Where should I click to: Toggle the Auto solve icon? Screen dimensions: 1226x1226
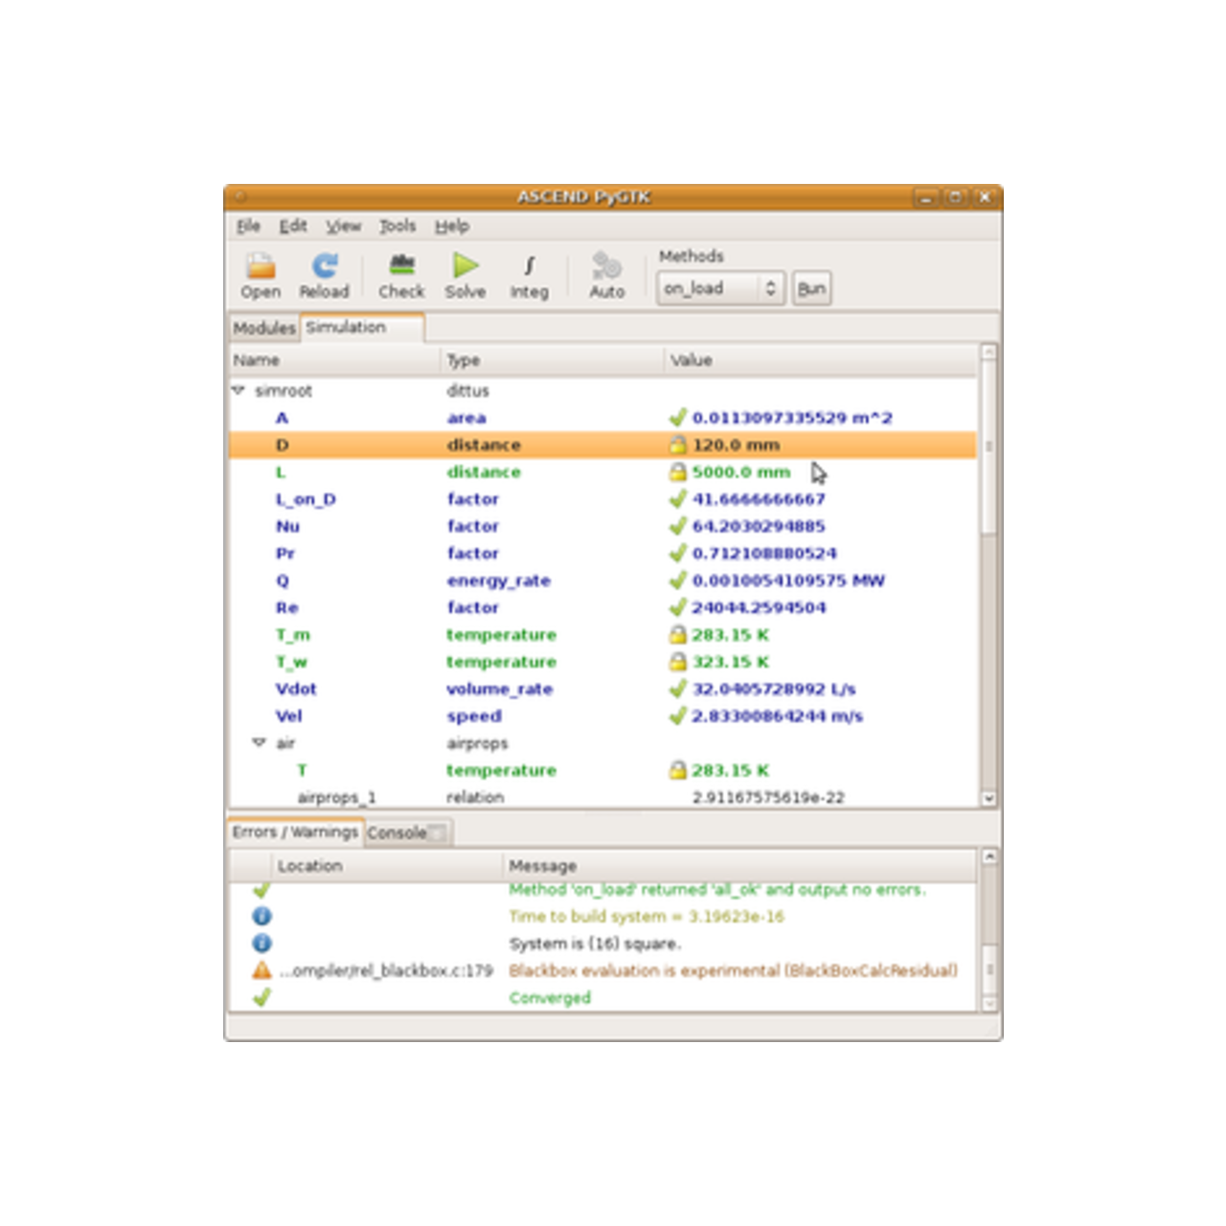click(606, 267)
